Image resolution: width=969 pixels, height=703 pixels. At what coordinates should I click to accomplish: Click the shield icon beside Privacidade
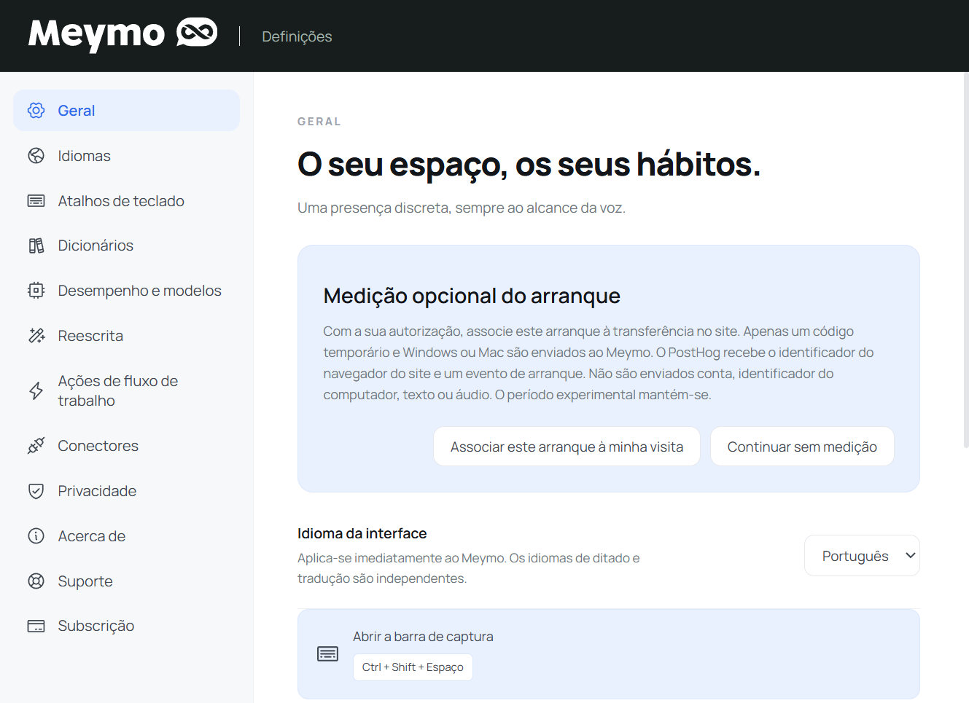[36, 491]
